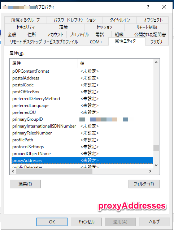Click the help question mark icon
Image resolution: width=174 pixels, height=231 pixels.
pyautogui.click(x=148, y=7)
